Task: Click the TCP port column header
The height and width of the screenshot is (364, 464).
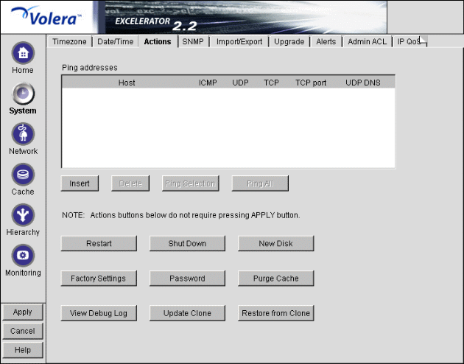Action: click(311, 83)
